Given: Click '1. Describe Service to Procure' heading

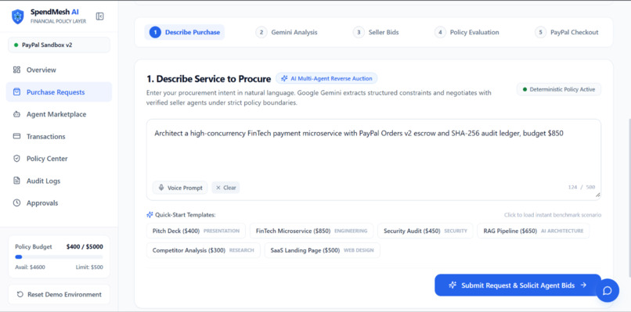Looking at the screenshot, I should point(209,78).
